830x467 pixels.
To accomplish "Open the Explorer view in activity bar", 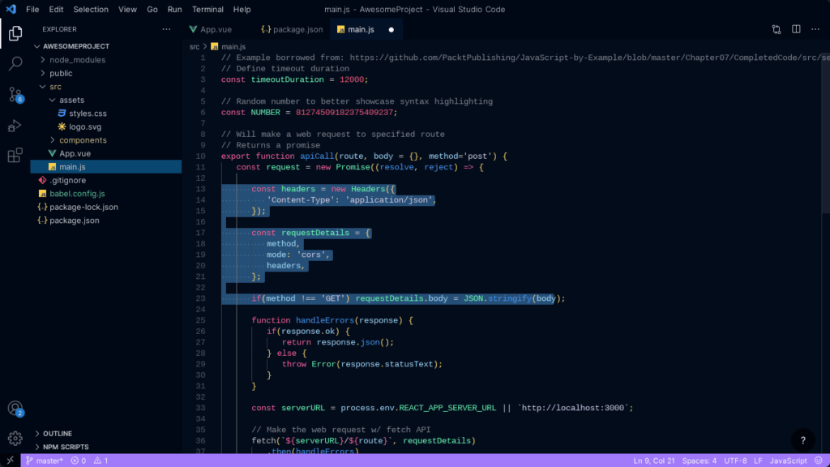I will 15,34.
